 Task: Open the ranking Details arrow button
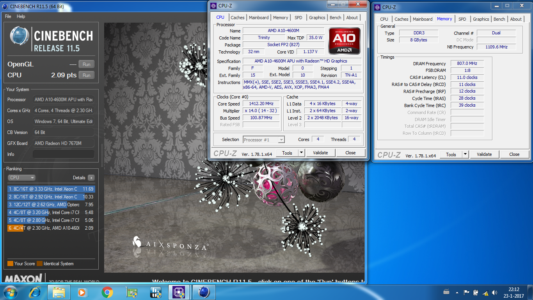click(x=91, y=178)
